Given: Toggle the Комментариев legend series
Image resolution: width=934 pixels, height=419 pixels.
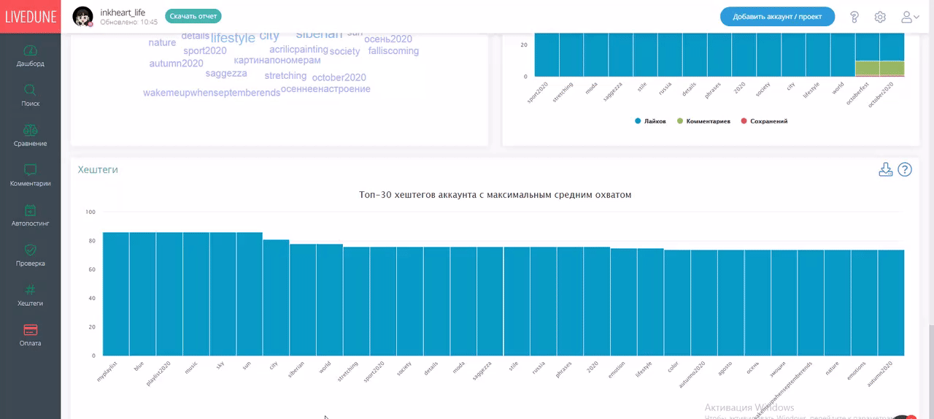Looking at the screenshot, I should pos(703,121).
